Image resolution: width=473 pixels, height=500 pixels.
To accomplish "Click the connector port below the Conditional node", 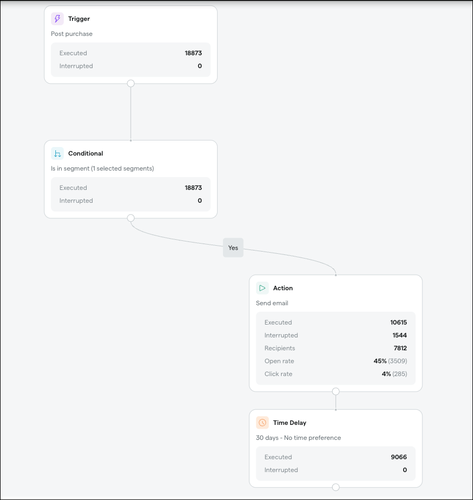I will tap(131, 218).
